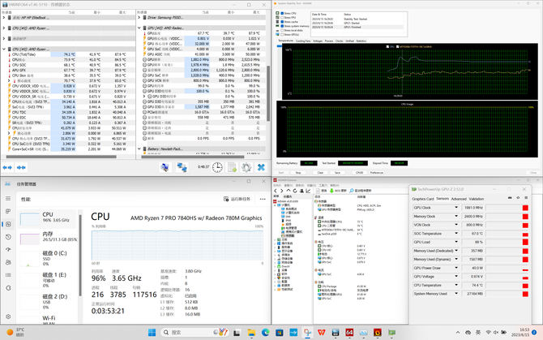
Task: Open Task Manager Processes sidebar icon
Action: coord(8,211)
